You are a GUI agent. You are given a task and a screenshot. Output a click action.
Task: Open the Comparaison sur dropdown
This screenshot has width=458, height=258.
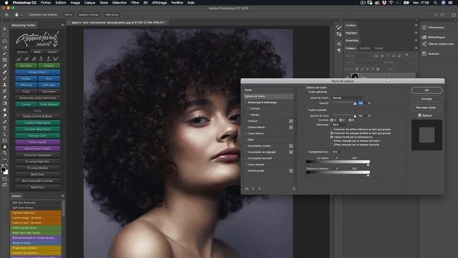(x=337, y=152)
